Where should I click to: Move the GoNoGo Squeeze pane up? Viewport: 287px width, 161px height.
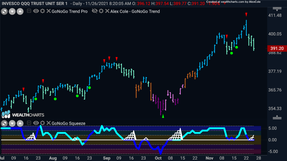20,123
